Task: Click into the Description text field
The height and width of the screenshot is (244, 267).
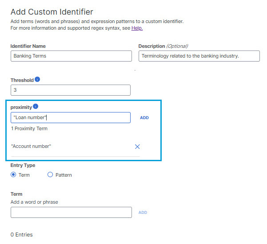Action: click(199, 56)
